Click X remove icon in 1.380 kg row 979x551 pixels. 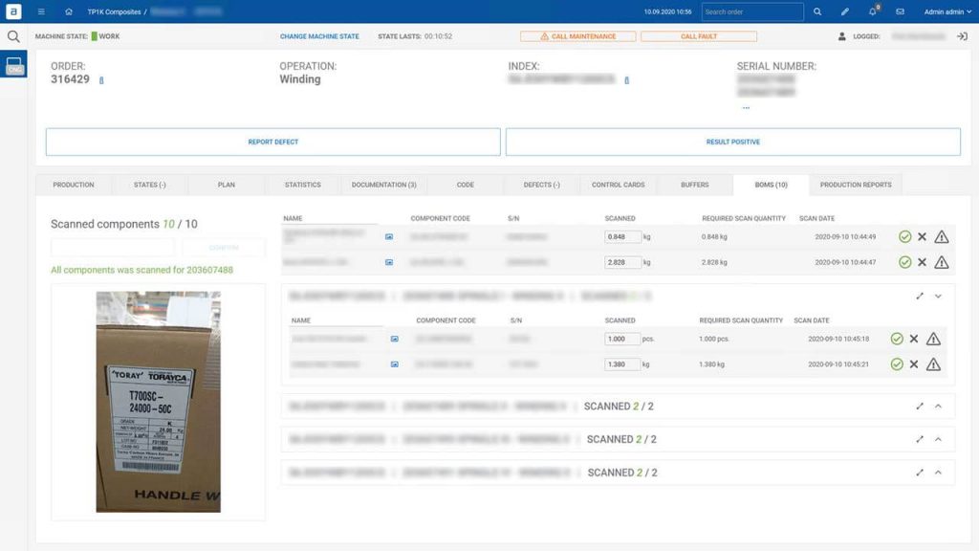tap(913, 364)
